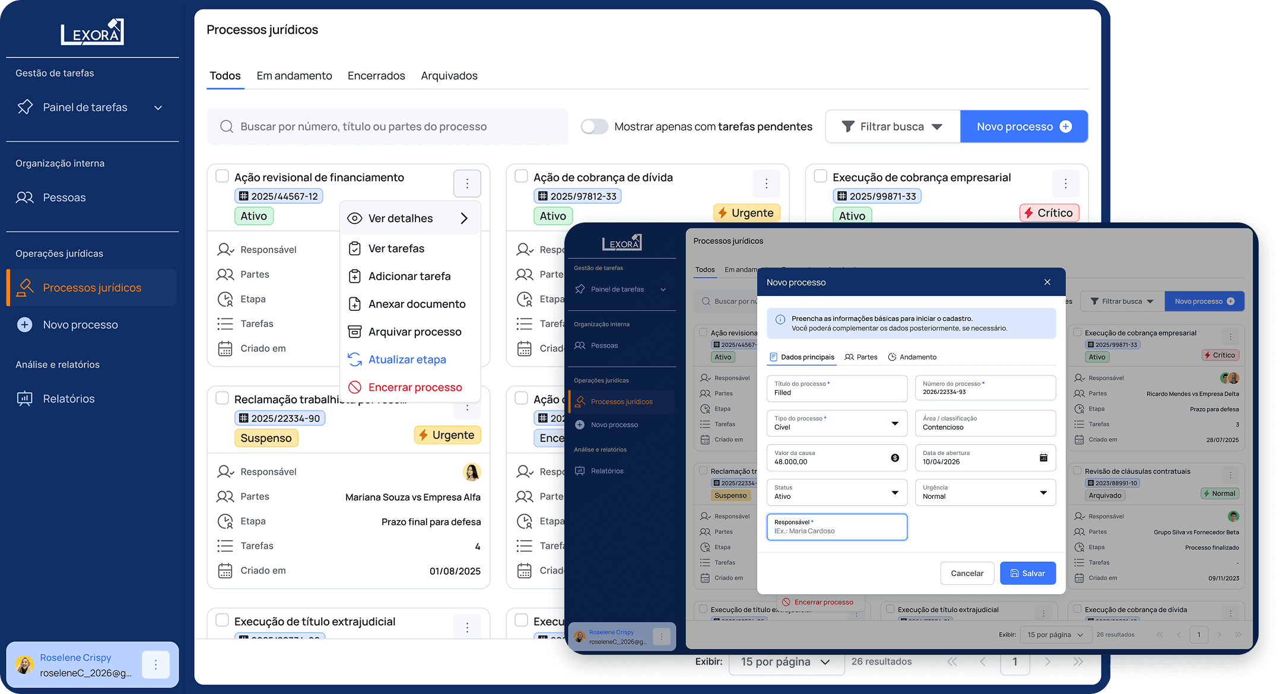Check Execução de cobrança de dívida checkbox in overlay

point(1077,609)
